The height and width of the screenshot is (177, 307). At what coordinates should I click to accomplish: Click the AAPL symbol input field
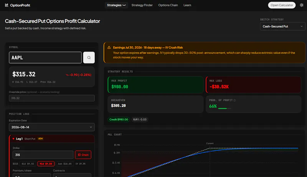pos(45,57)
